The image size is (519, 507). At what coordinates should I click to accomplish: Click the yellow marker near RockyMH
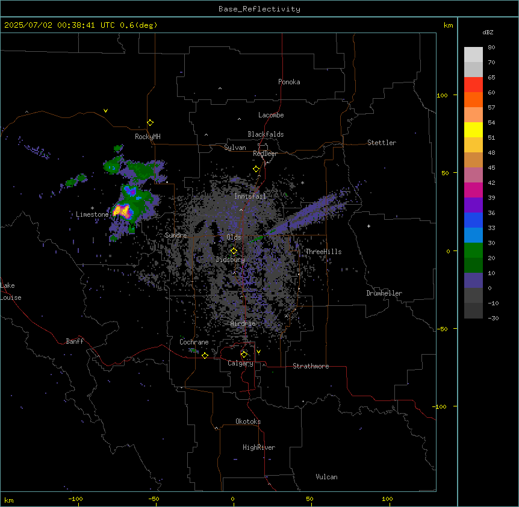click(151, 122)
